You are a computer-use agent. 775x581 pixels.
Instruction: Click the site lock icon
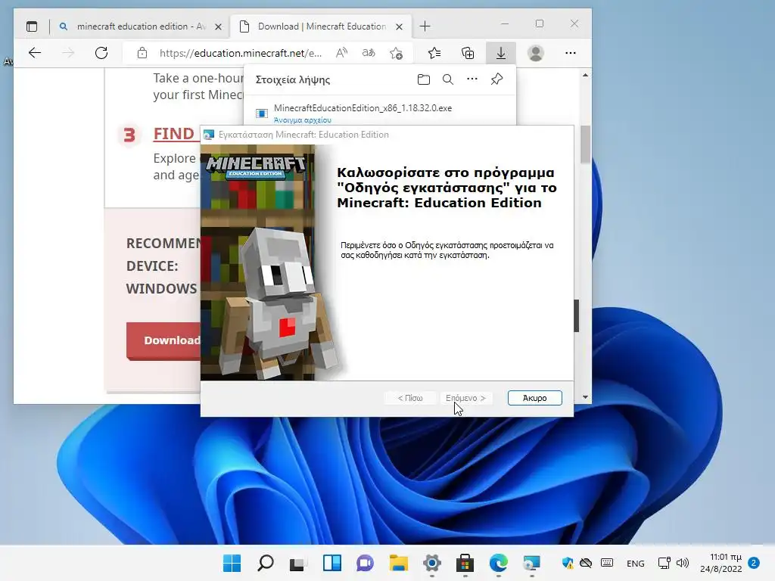(142, 53)
